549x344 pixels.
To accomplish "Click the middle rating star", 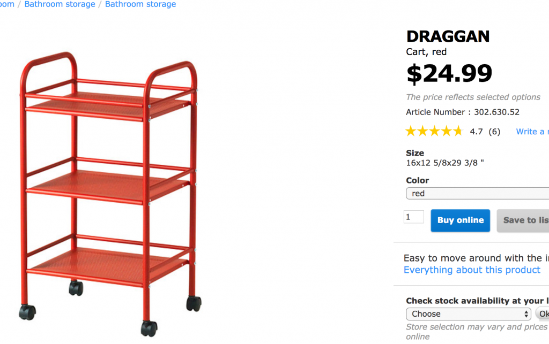I will coord(434,131).
